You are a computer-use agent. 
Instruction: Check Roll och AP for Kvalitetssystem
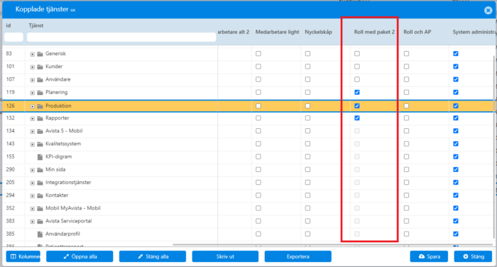[x=406, y=144]
